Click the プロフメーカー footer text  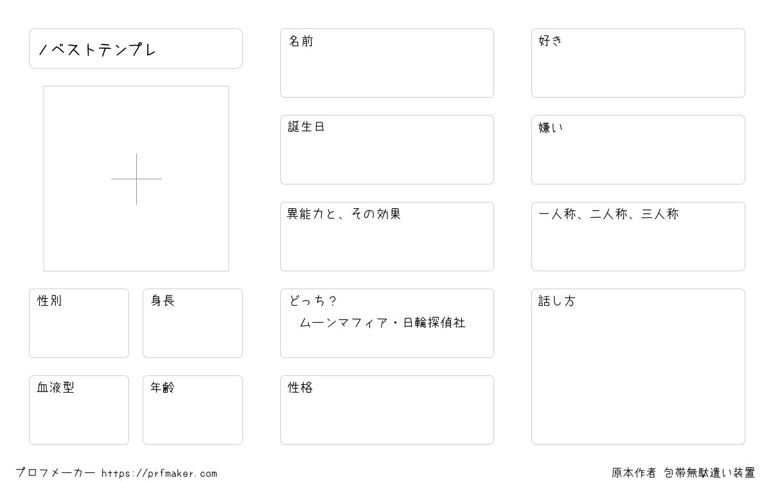point(55,473)
